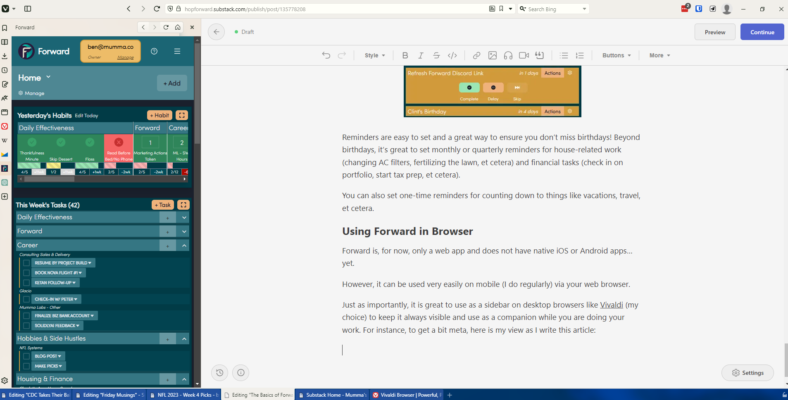
Task: Redo the edit in the editor toolbar
Action: (342, 55)
